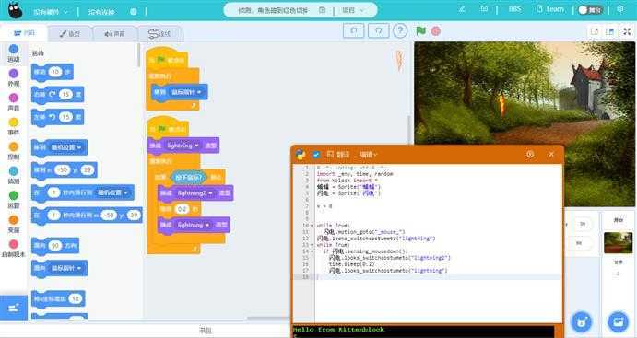Switch to small stage layout
The height and width of the screenshot is (338, 637).
pyautogui.click(x=595, y=31)
